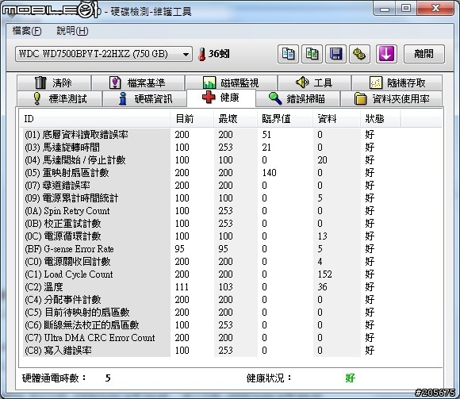Switch to the 標準測試 tab

pyautogui.click(x=59, y=98)
